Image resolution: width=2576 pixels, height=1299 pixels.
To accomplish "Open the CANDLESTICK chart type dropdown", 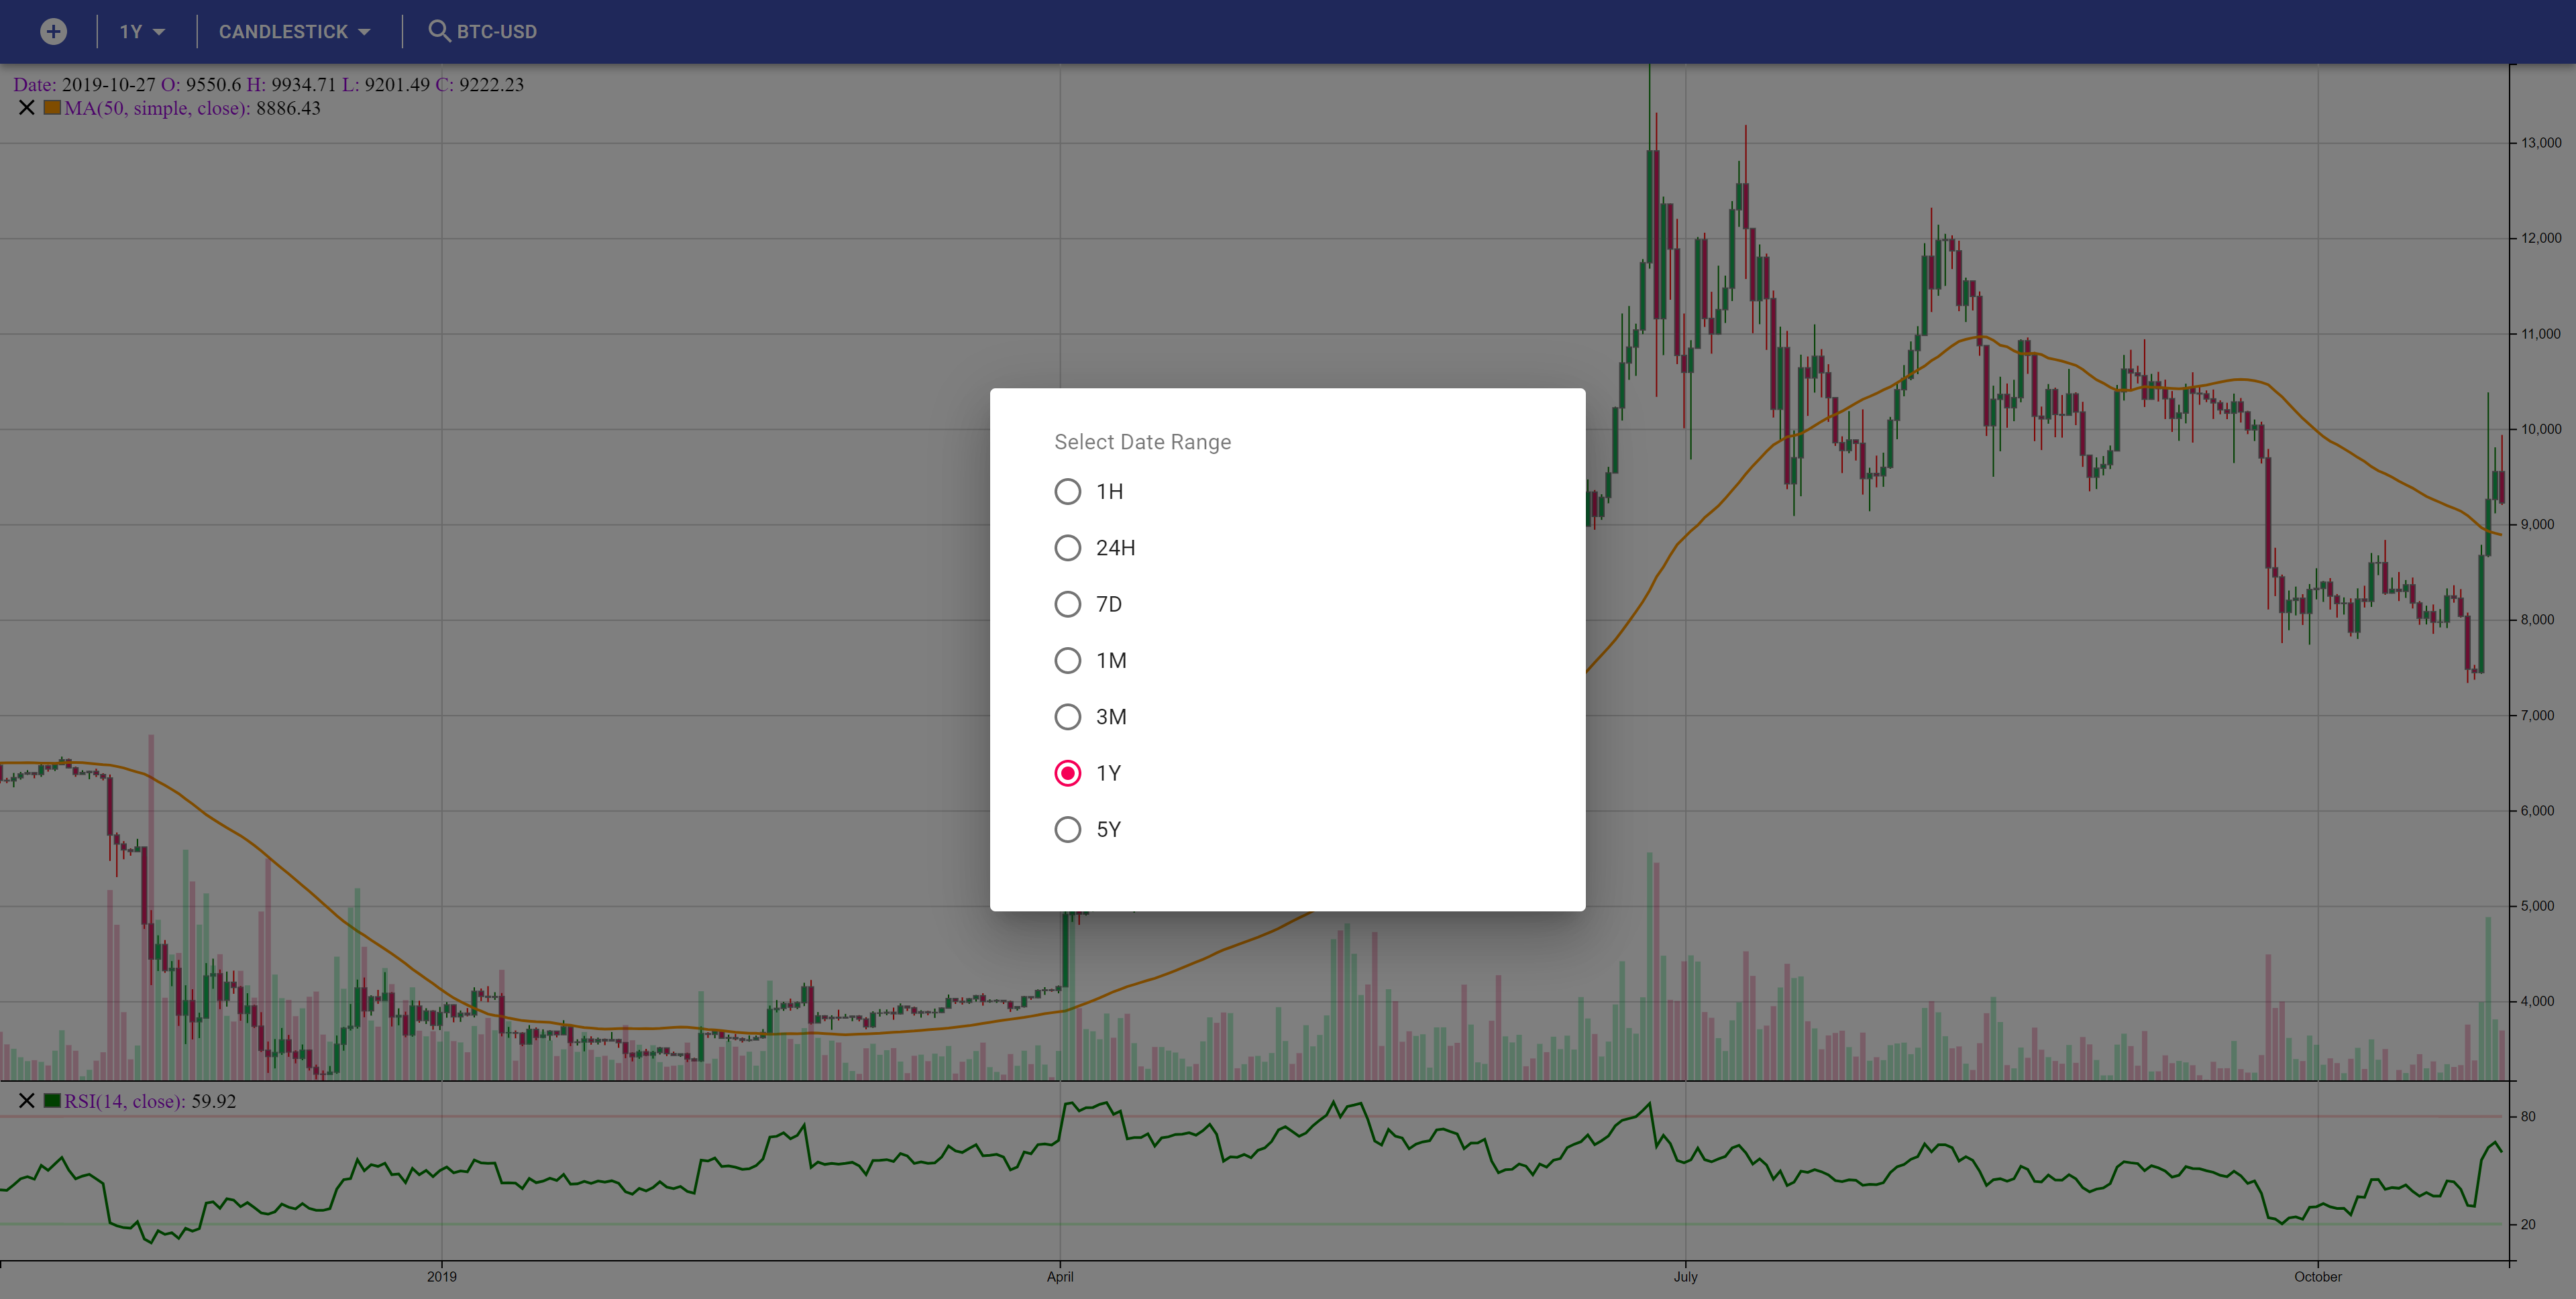I will 284,32.
